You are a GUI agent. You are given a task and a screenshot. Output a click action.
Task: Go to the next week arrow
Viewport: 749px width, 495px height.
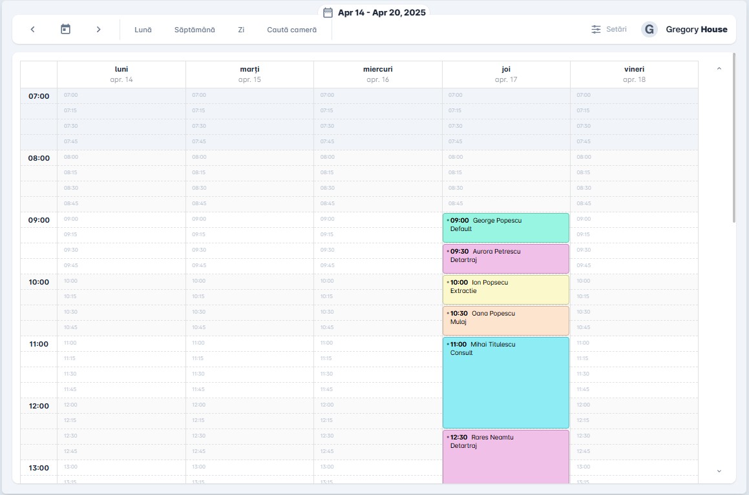coord(98,30)
